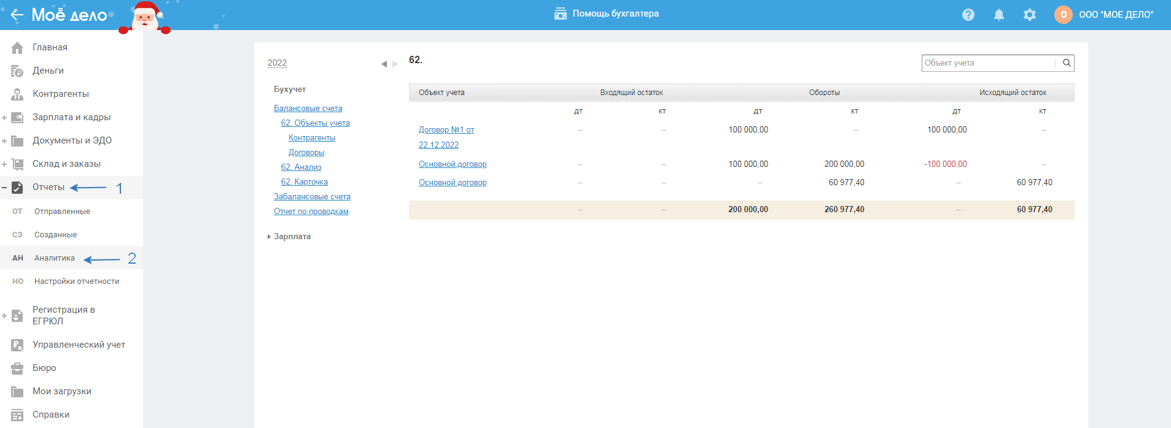The width and height of the screenshot is (1171, 428).
Task: Collapse the Отчеты minus toggle
Action: point(4,187)
